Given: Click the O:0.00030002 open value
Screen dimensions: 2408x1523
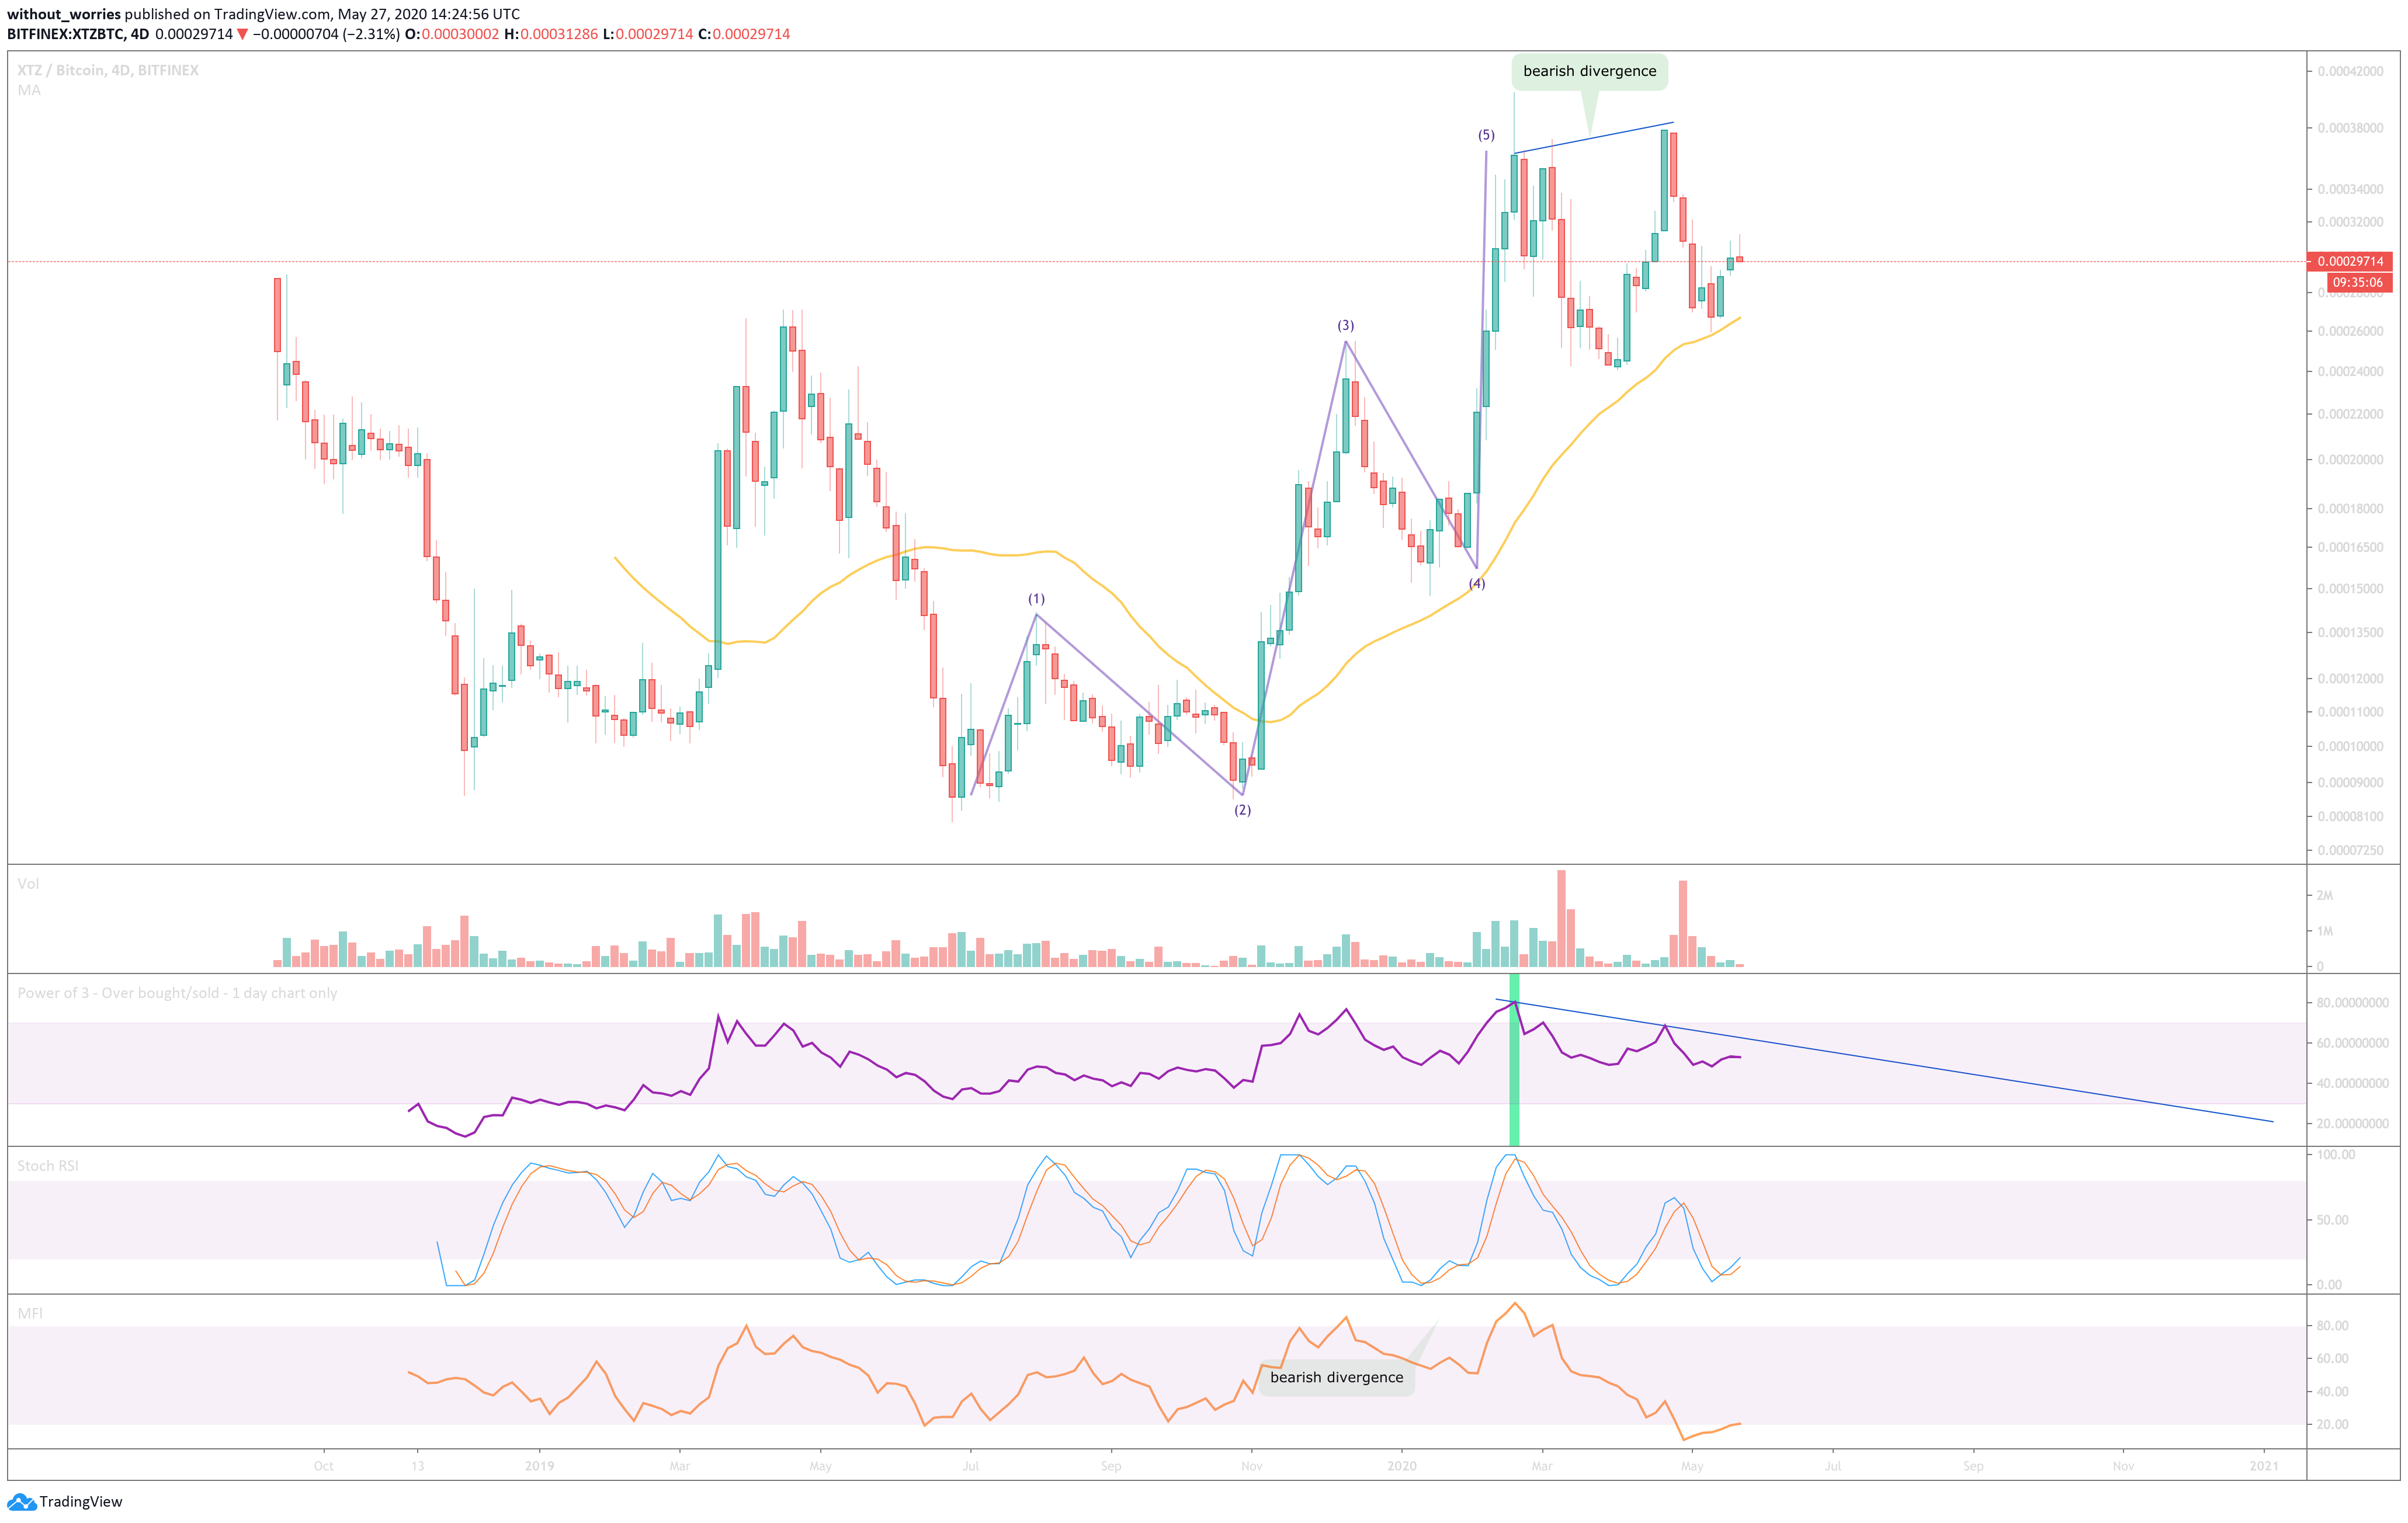Looking at the screenshot, I should point(452,34).
